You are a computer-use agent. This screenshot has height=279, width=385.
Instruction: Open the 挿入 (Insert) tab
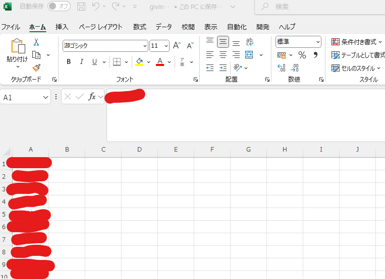tap(62, 27)
